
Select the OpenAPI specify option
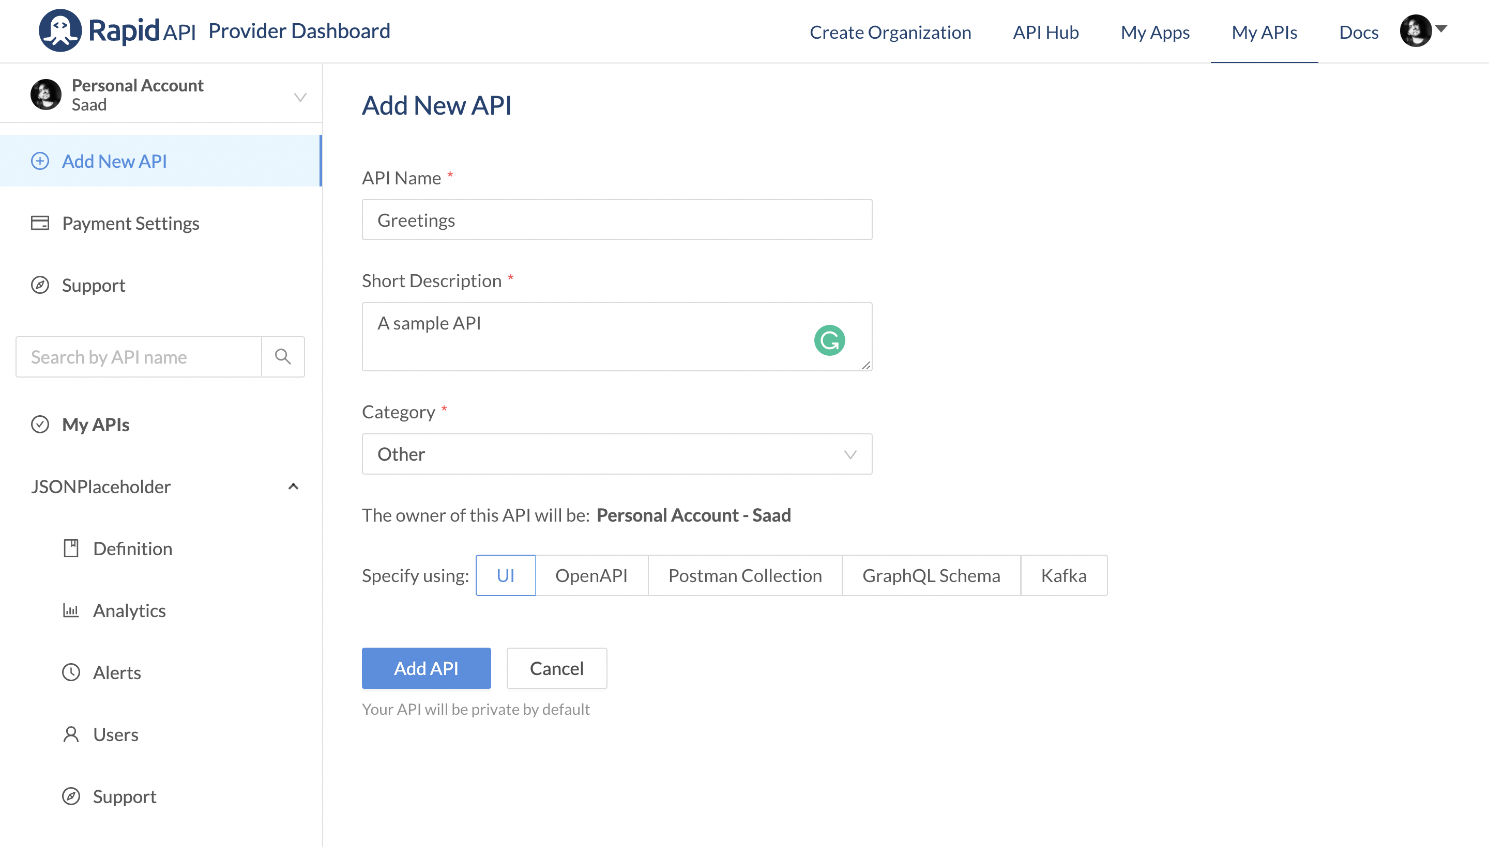[591, 575]
